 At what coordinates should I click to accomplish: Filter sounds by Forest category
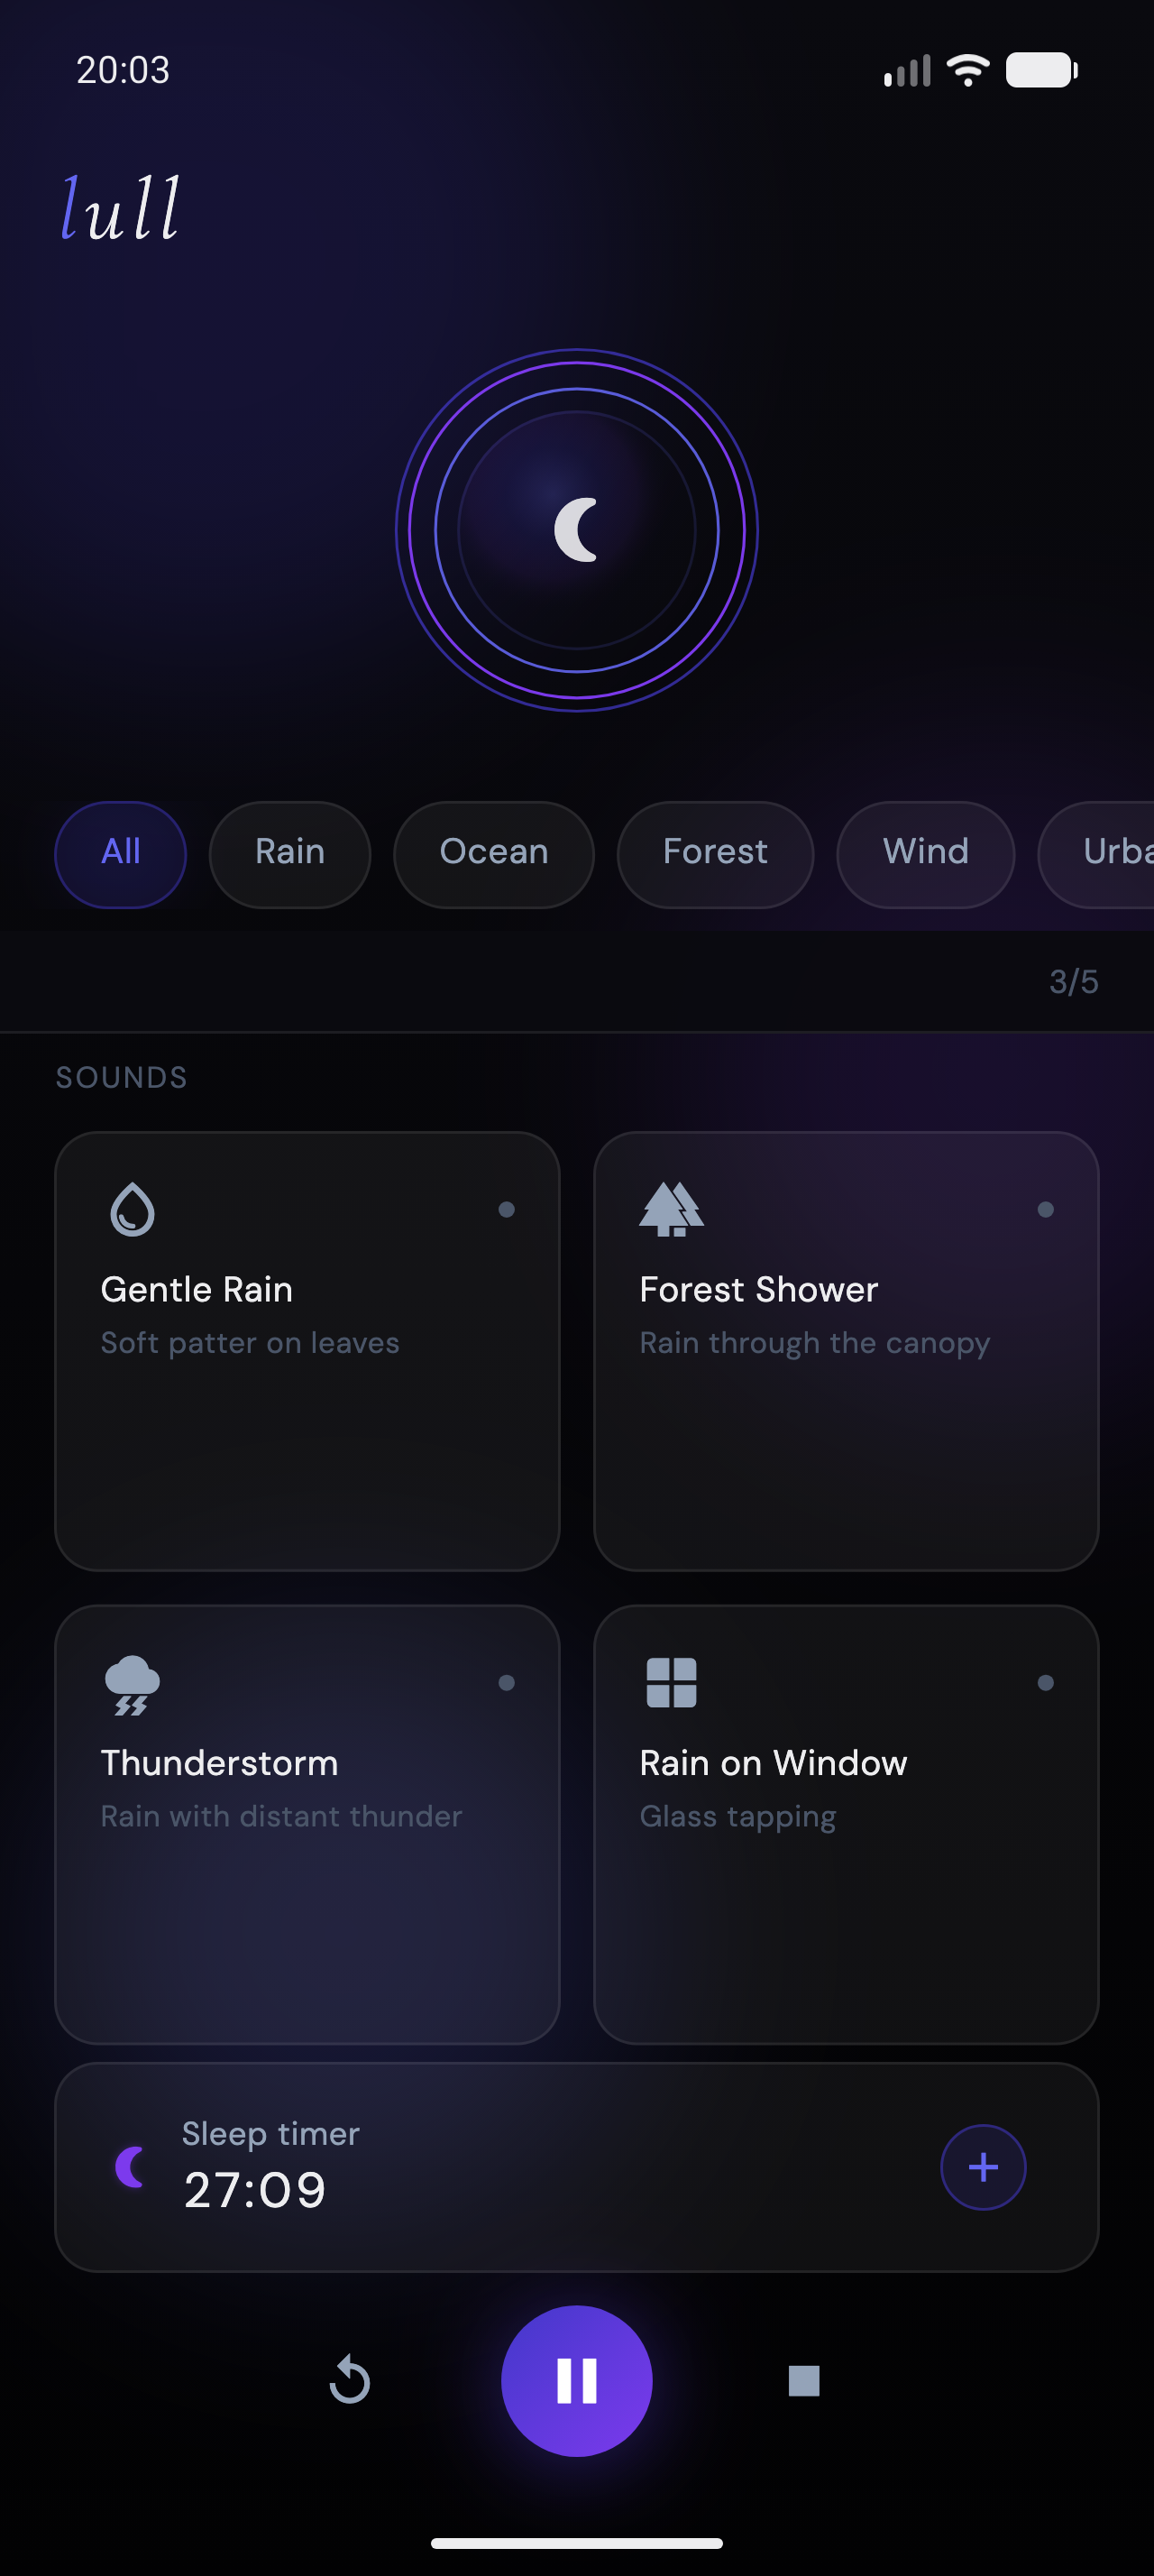point(715,853)
